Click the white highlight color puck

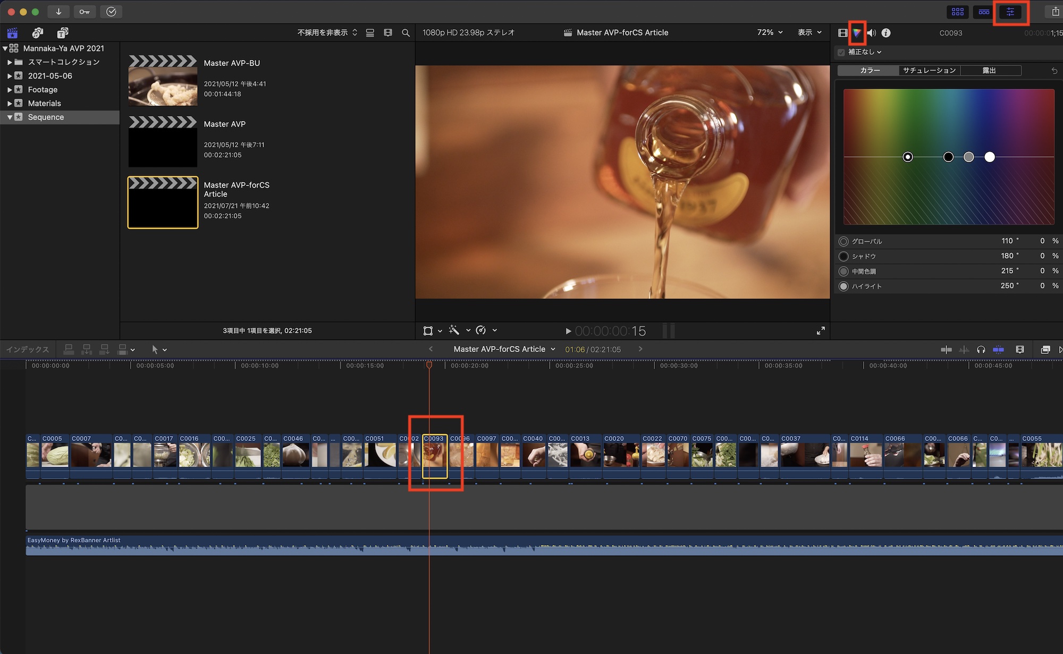point(989,157)
